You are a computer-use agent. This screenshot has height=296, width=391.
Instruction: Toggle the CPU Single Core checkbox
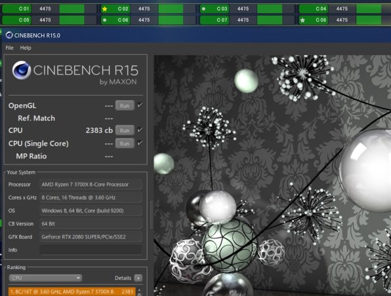point(140,143)
